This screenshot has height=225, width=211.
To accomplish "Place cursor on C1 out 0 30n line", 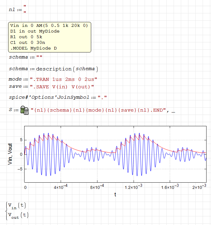I will (27, 43).
